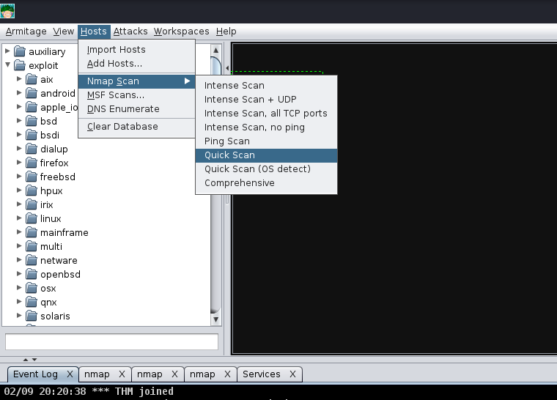Select DNS Enumerate menu entry

tap(136, 108)
